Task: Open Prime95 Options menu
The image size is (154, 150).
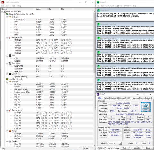Action: point(119,6)
